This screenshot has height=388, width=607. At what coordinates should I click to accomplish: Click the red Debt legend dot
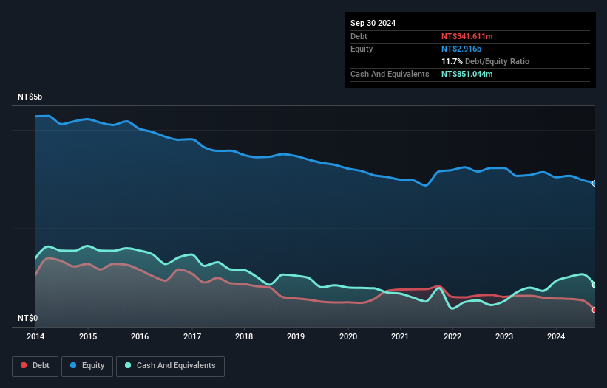coord(24,365)
